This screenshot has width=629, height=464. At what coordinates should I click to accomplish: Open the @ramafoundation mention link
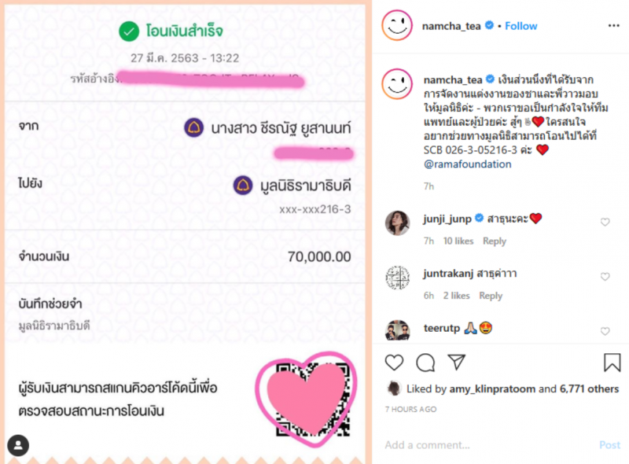point(467,164)
